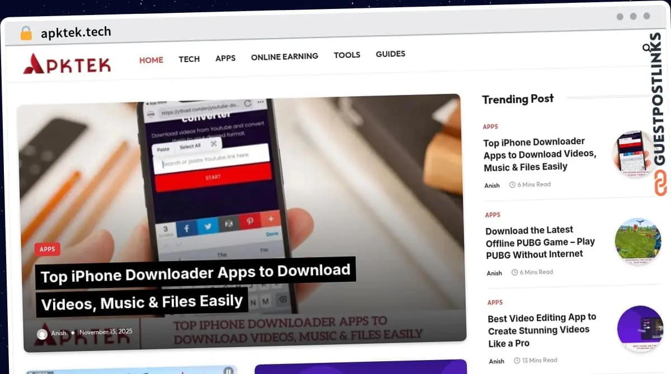Viewport: 671px width, 374px height.
Task: Open the TOOLS navigation item
Action: 347,55
